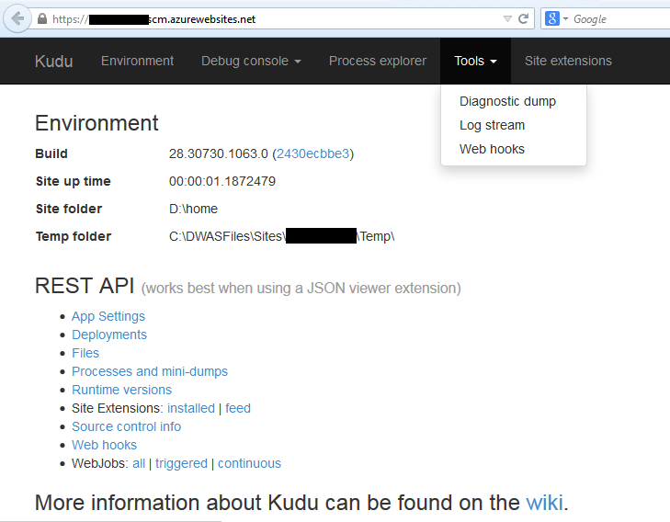Choose Log stream in Tools menu
Image resolution: width=670 pixels, height=522 pixels.
point(492,125)
